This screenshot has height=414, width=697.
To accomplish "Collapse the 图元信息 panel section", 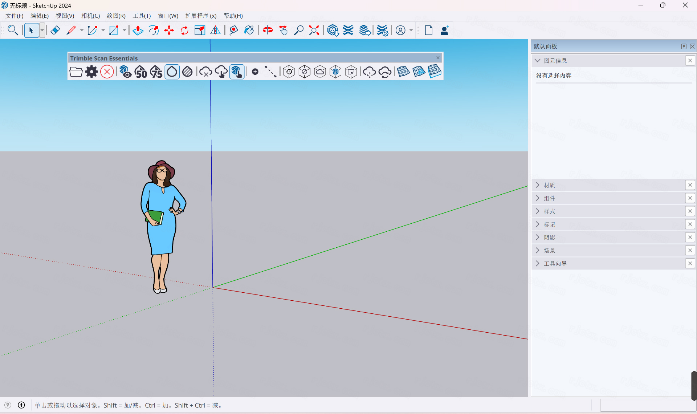I will pos(538,60).
